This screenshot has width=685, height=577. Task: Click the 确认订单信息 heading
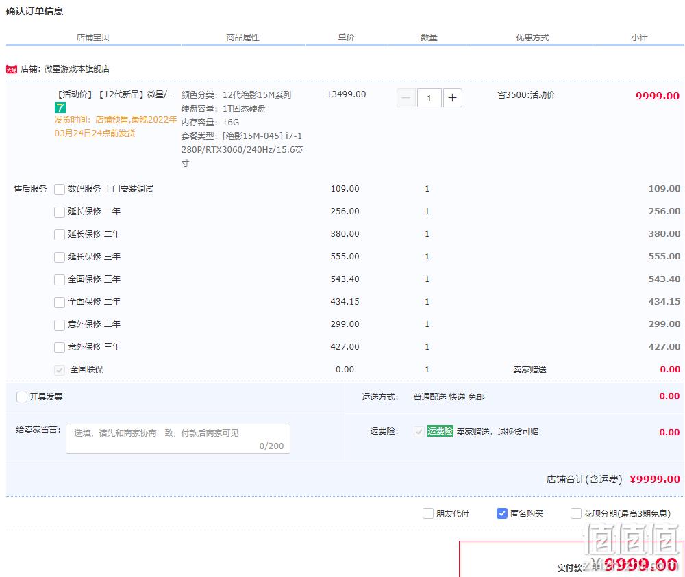click(x=34, y=11)
